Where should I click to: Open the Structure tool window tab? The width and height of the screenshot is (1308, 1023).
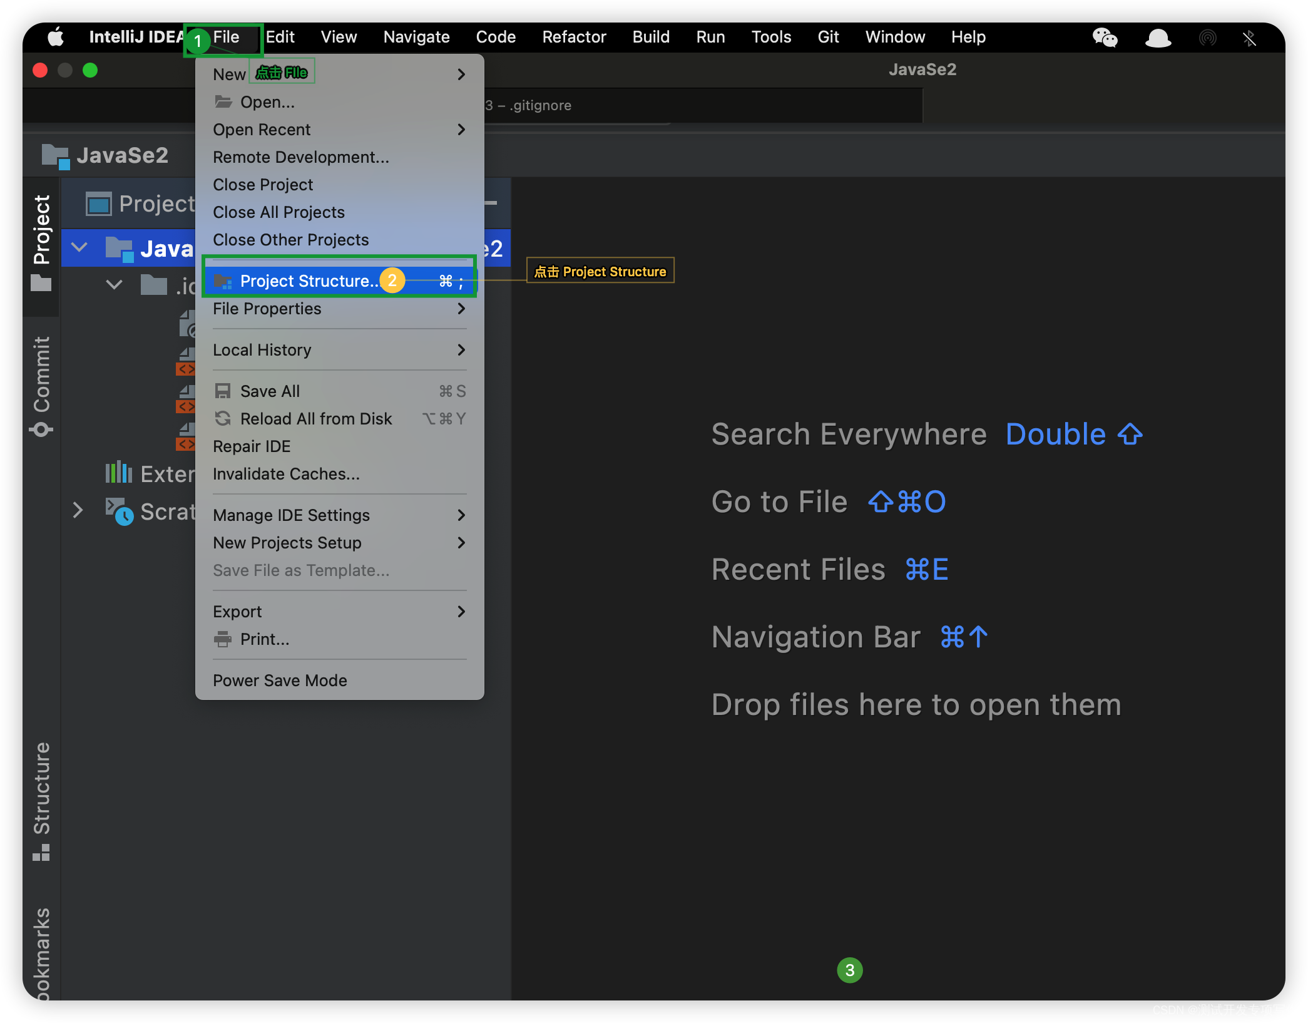[x=41, y=801]
